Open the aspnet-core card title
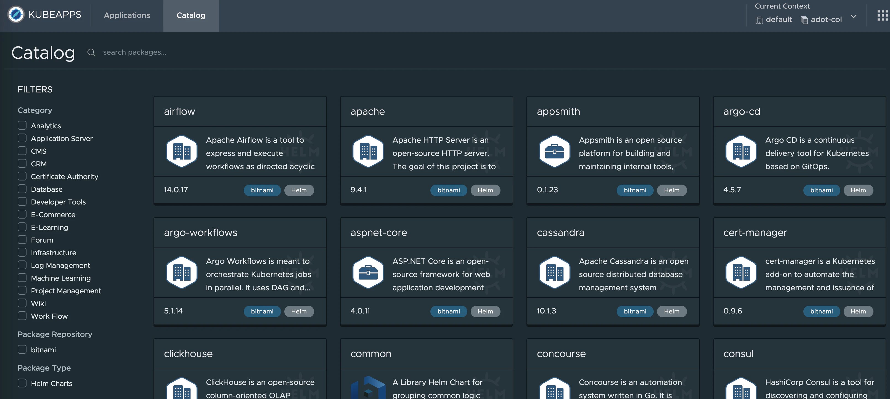This screenshot has width=890, height=399. pyautogui.click(x=379, y=233)
